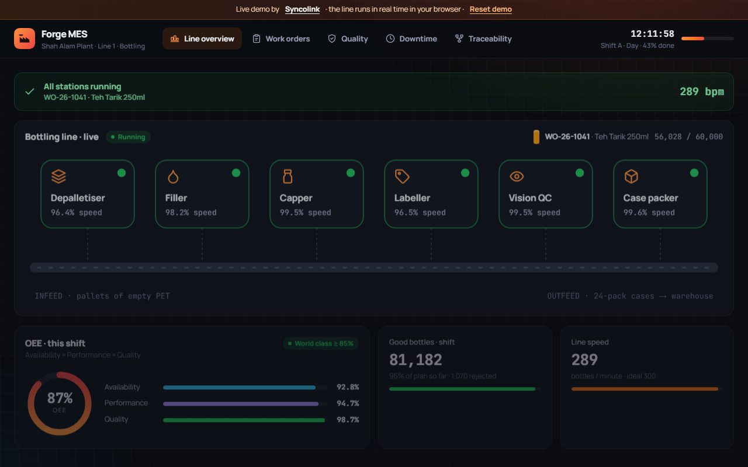Open the Downtime tab
Image resolution: width=748 pixels, height=467 pixels.
pos(411,39)
